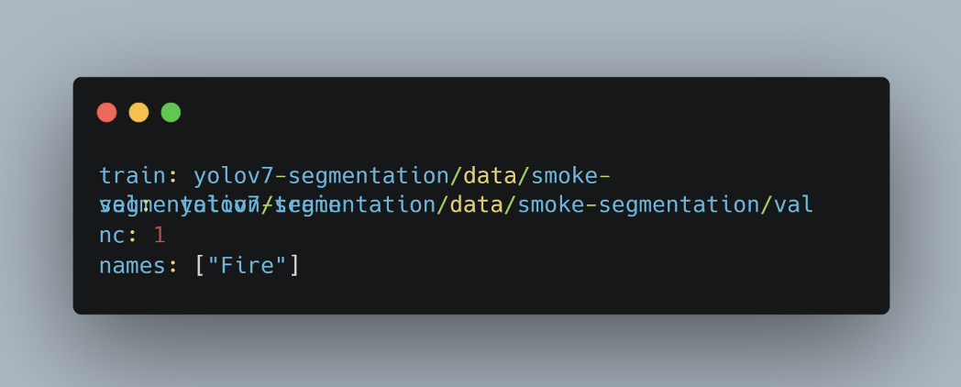
Task: Click the red close dot
Action: 106,113
